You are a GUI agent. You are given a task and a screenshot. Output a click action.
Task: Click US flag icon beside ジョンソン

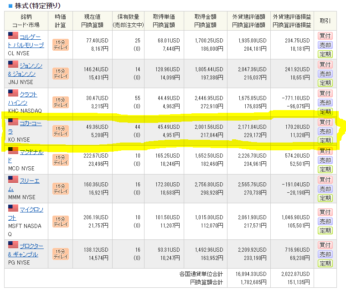13,64
